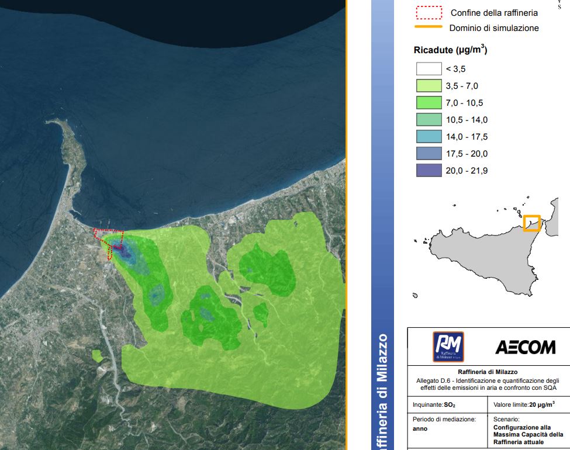Click the AECOM logo
Image resolution: width=570 pixels, height=450 pixels.
click(525, 348)
